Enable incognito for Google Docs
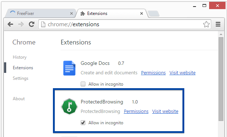Screen dimensions: 227x137 coord(83,84)
